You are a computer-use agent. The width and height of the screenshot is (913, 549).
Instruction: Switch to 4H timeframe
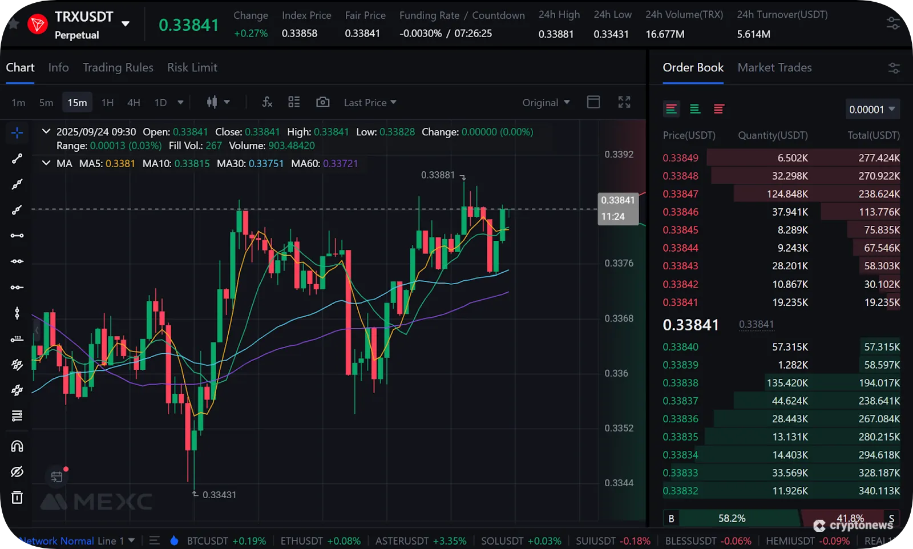(x=134, y=103)
